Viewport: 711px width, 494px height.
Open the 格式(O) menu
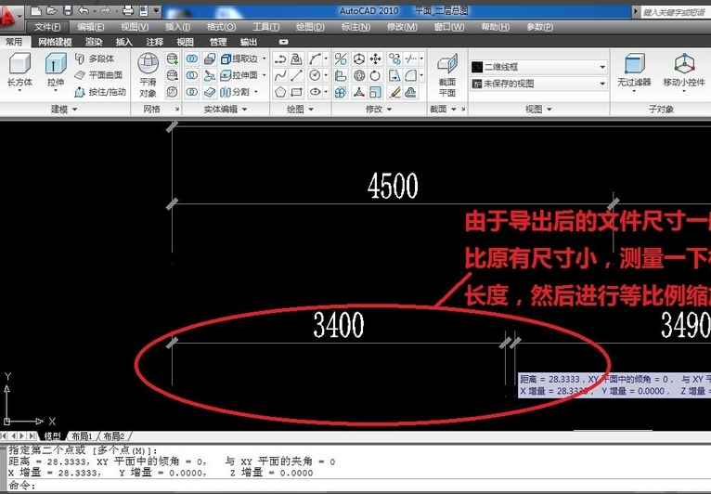pyautogui.click(x=221, y=27)
